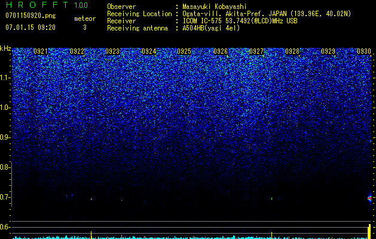Click the 1.0 kHz axis label
Screen dimensions: 376x239
(x=5, y=108)
